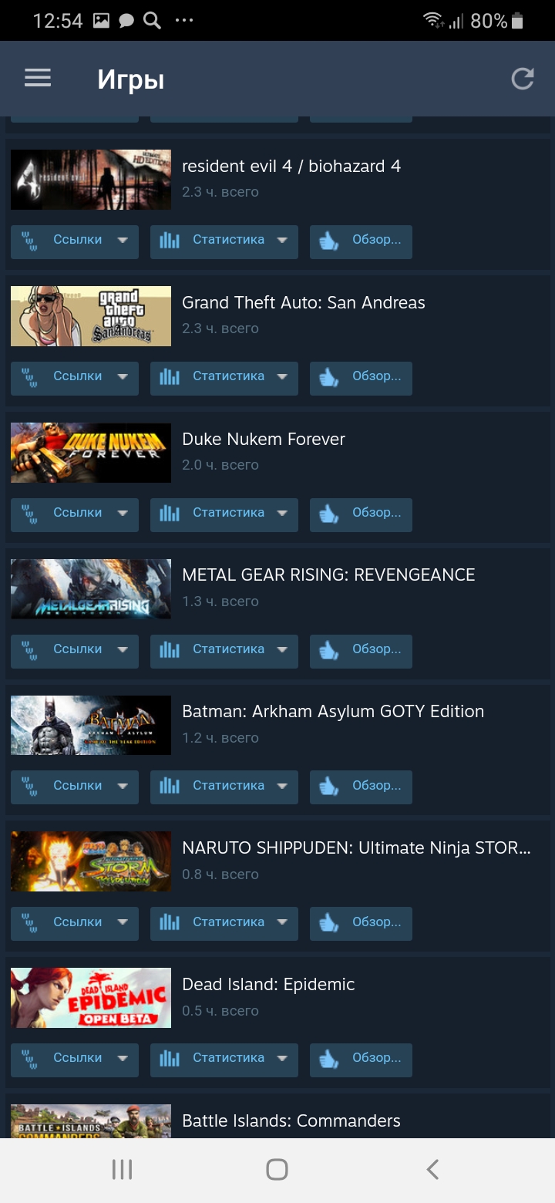
Task: Open the Grand Theft Auto: San Andreas title
Action: [304, 303]
